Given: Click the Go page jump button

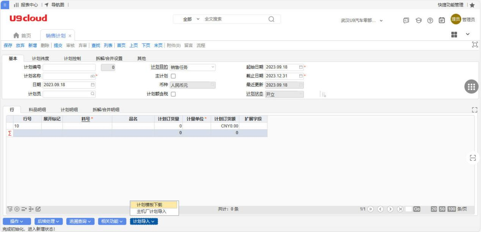Looking at the screenshot, I should click(x=417, y=209).
